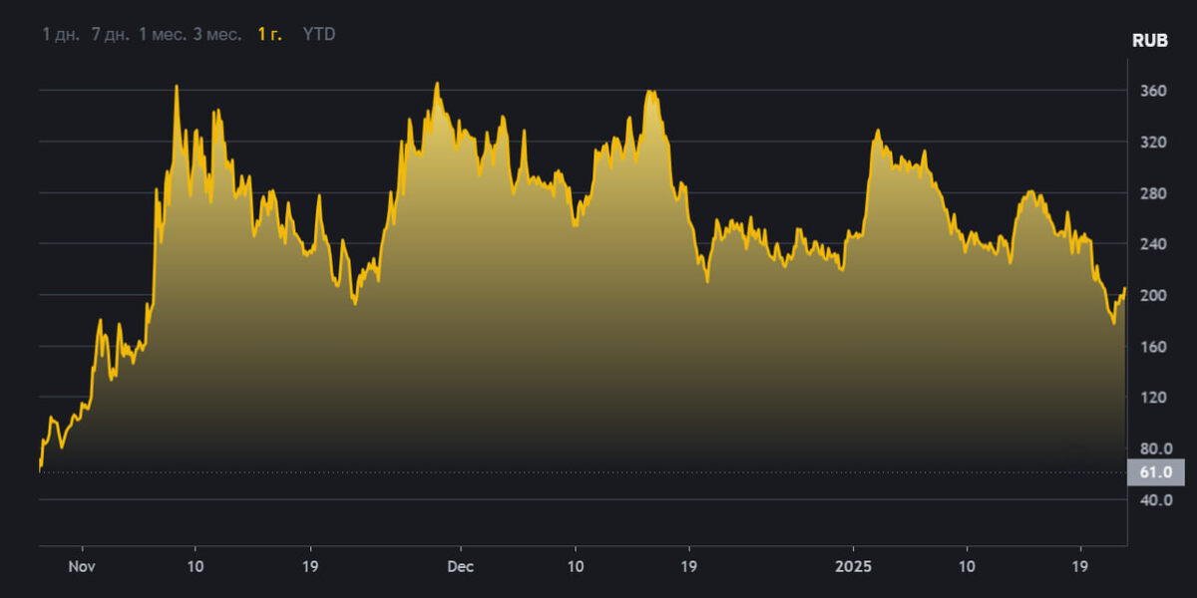This screenshot has height=598, width=1197.
Task: Click the 360 price axis label
Action: pos(1152,92)
